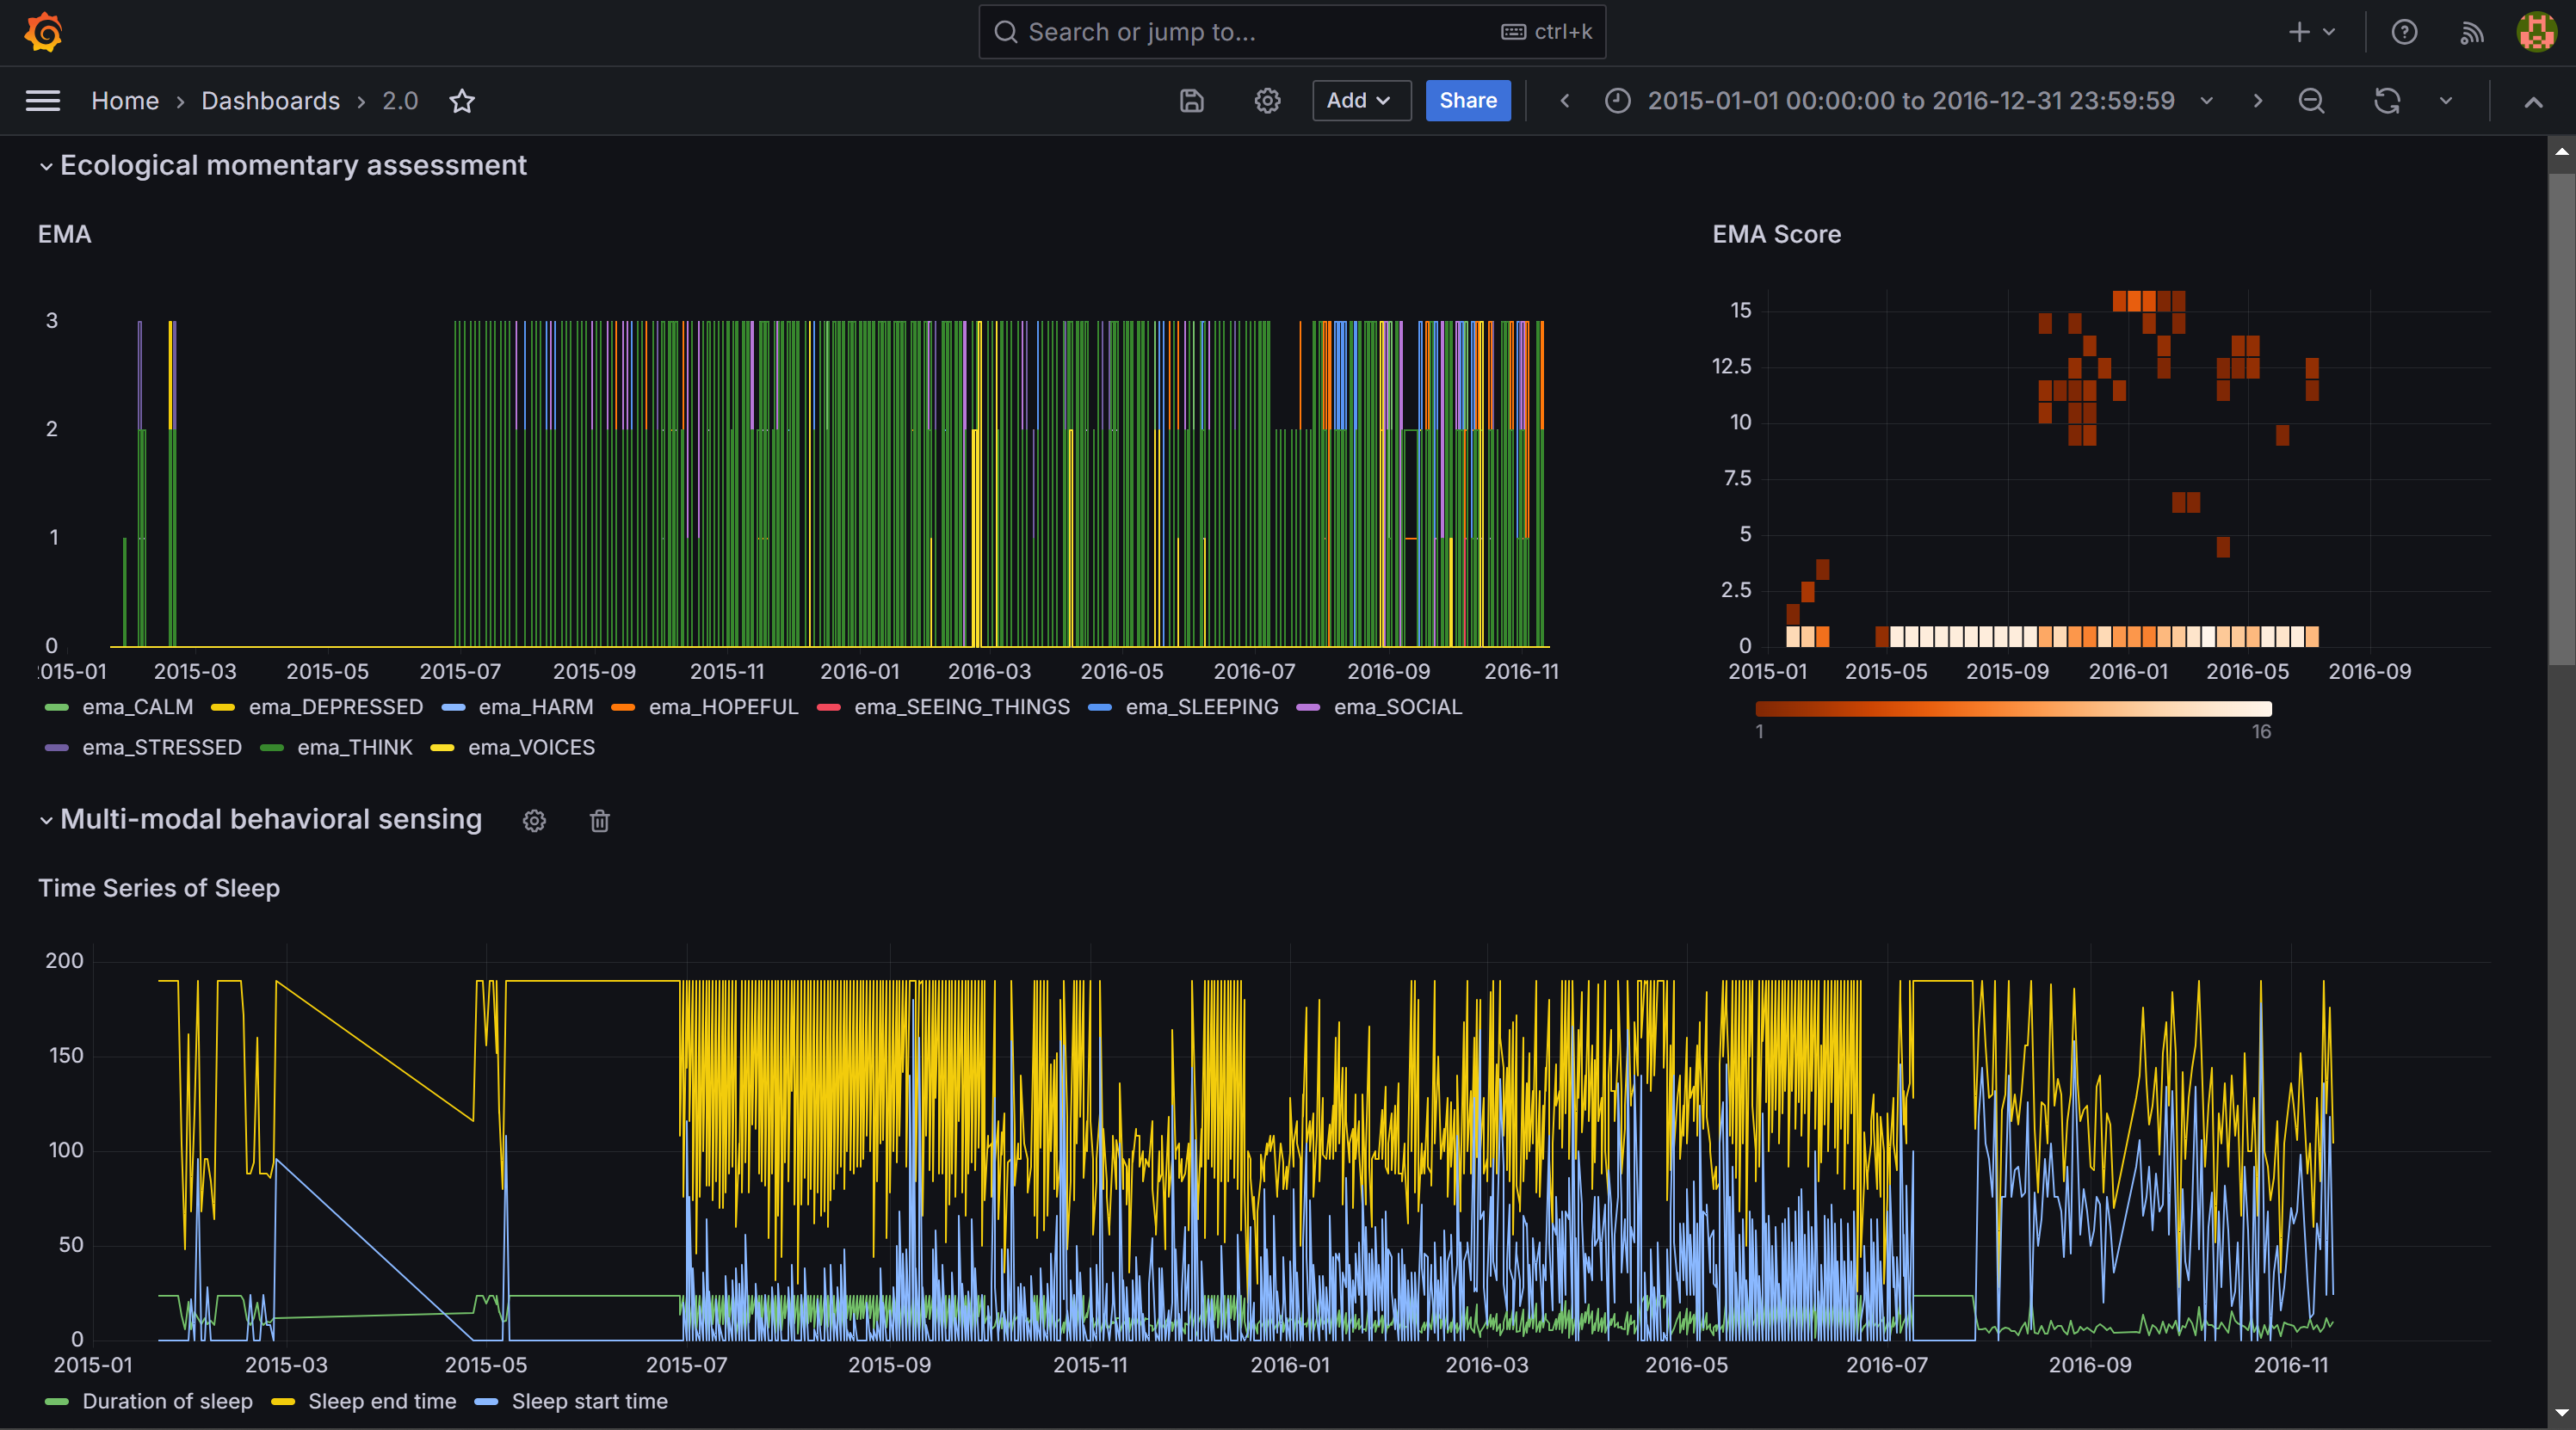The image size is (2576, 1430).
Task: Toggle the hamburger navigation menu
Action: (43, 101)
